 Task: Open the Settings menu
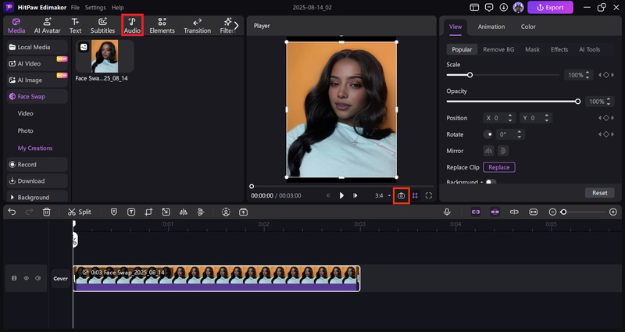(95, 7)
